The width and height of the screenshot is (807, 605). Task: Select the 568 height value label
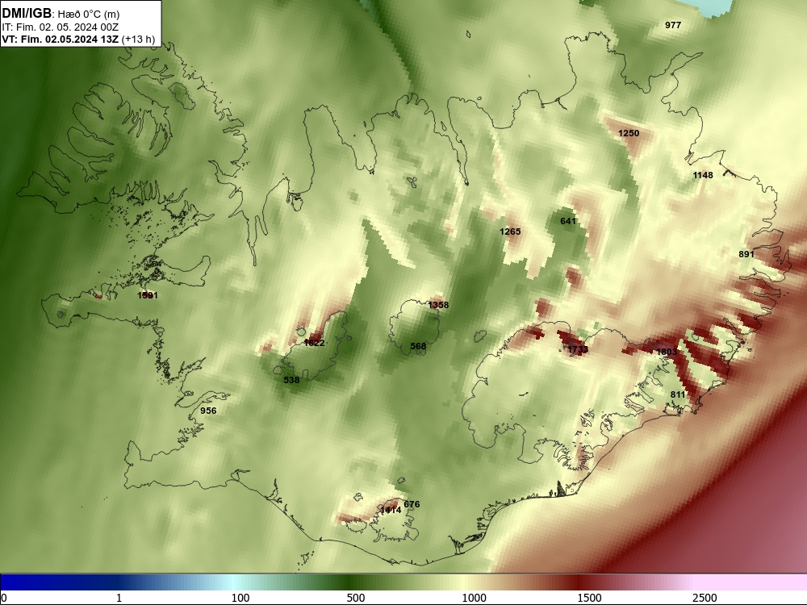click(x=418, y=346)
